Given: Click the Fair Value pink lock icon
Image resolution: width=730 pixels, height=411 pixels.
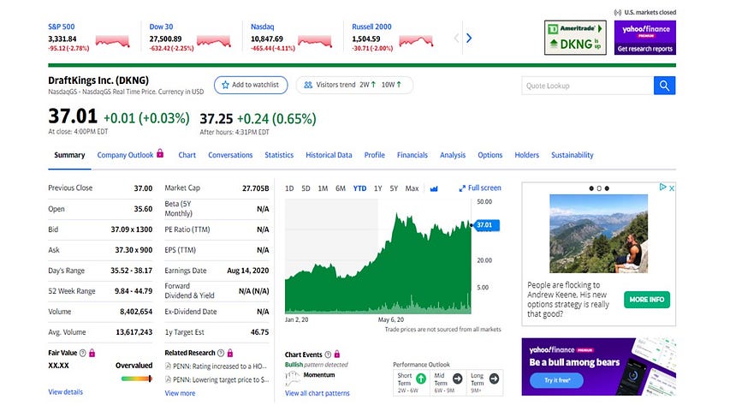Looking at the screenshot, I should (92, 354).
